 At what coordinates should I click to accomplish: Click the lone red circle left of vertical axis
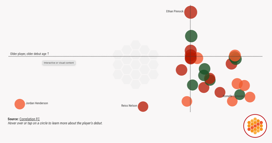tap(181, 70)
